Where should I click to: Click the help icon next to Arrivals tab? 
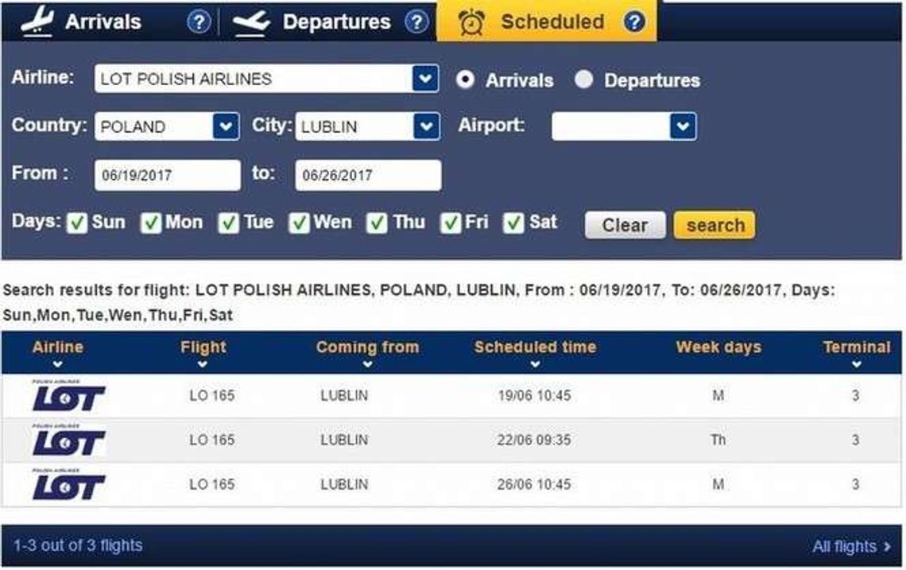click(199, 22)
